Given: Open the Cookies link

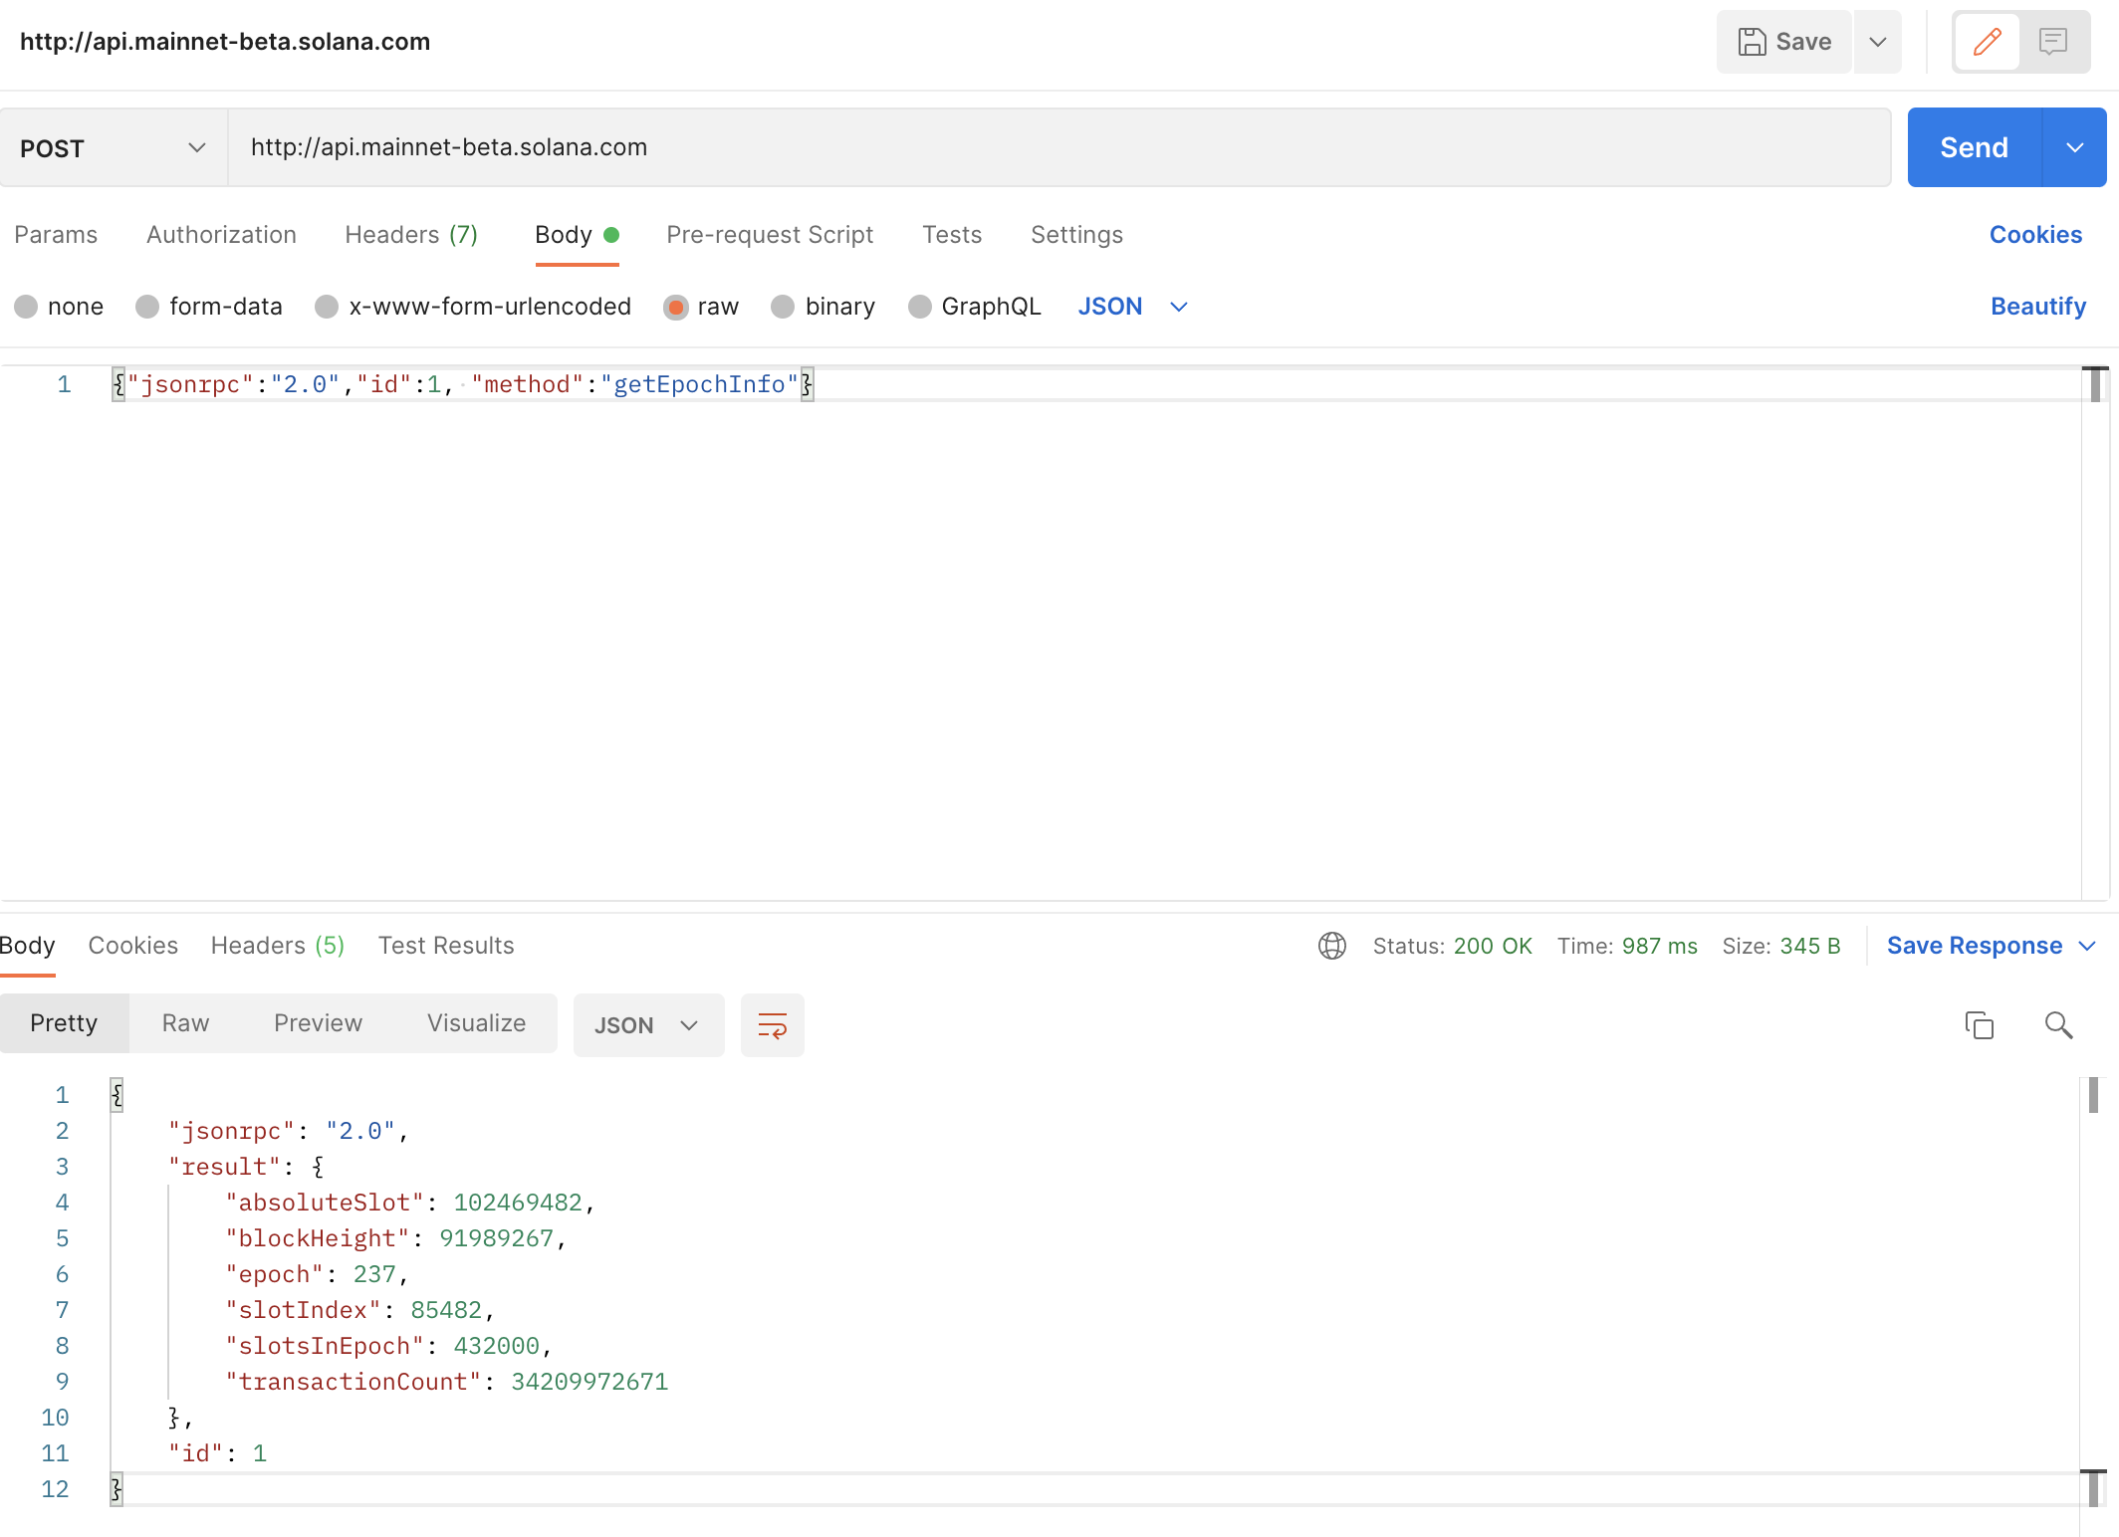Looking at the screenshot, I should 2035,235.
